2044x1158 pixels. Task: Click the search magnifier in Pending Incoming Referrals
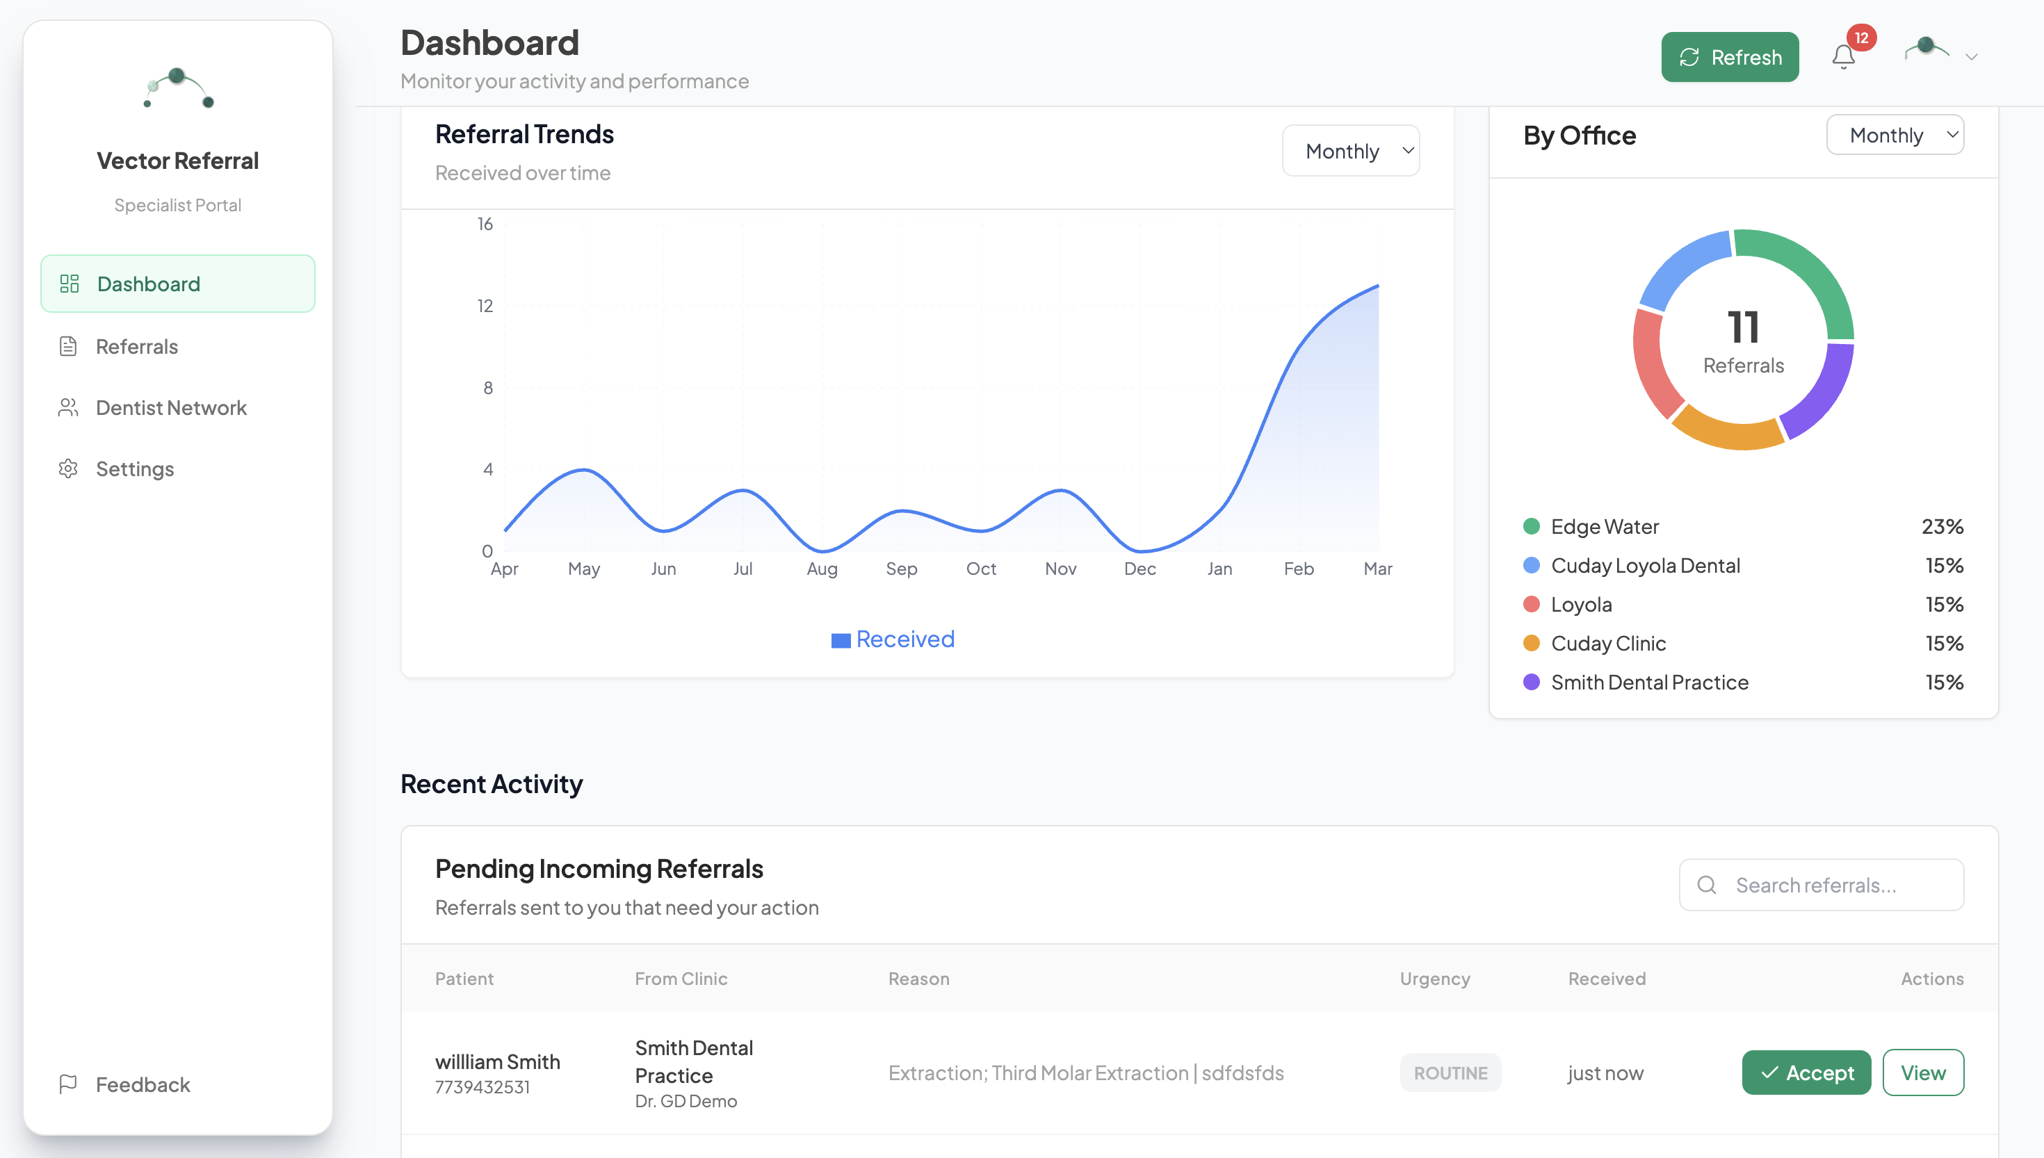point(1707,884)
